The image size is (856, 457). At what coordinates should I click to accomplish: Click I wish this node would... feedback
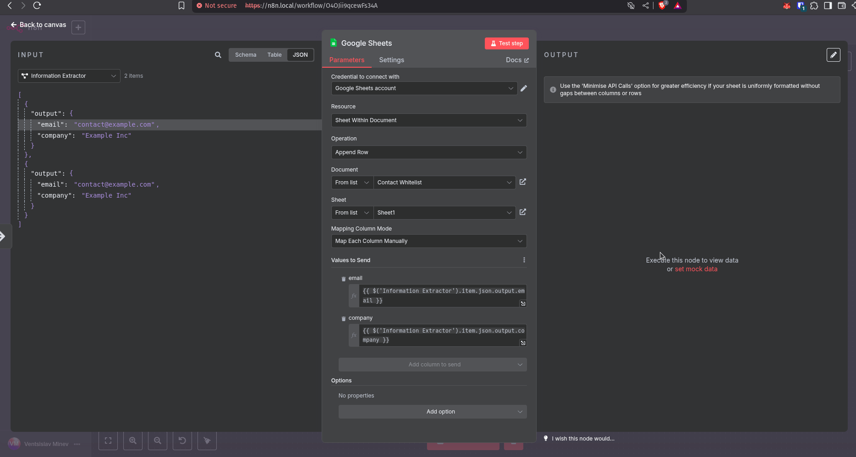pyautogui.click(x=579, y=439)
